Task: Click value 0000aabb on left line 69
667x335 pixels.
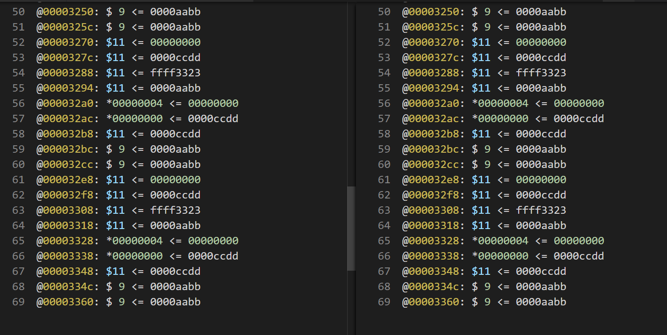Action: tap(175, 302)
